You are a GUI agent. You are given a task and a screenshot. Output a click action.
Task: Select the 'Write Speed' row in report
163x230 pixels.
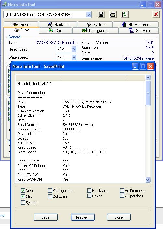click(80, 152)
